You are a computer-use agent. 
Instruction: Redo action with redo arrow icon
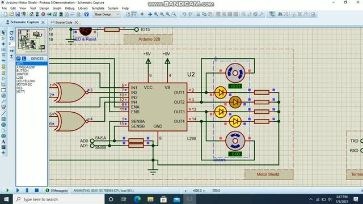(190, 14)
